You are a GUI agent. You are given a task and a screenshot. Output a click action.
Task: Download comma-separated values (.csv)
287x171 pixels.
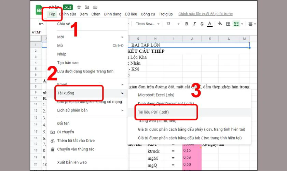point(189,129)
